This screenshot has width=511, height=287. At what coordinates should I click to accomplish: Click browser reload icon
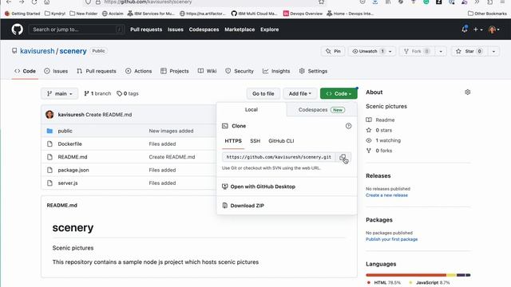point(34,2)
